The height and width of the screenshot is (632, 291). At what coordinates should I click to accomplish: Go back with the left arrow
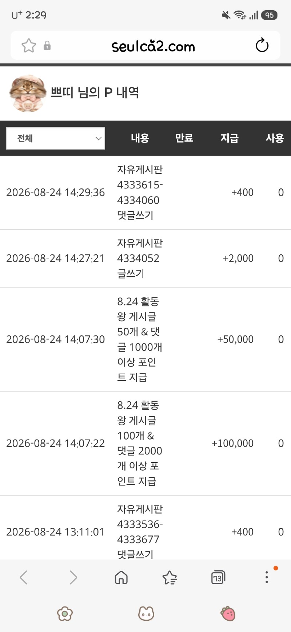(24, 577)
